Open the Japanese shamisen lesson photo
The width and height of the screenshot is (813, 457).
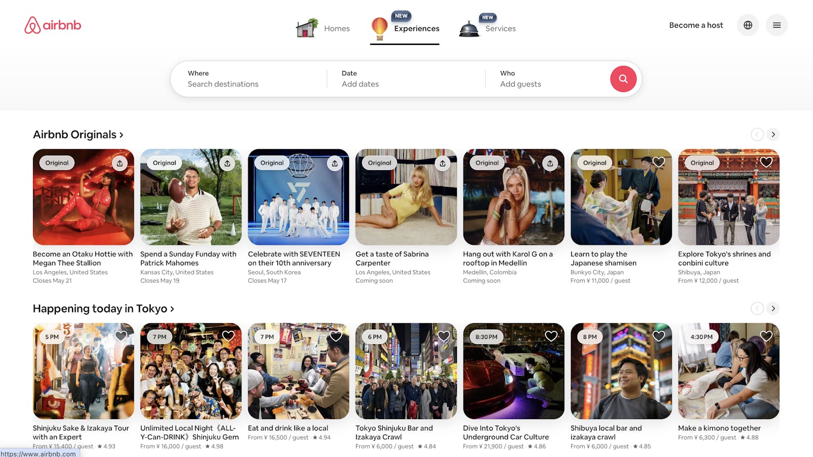(x=621, y=197)
